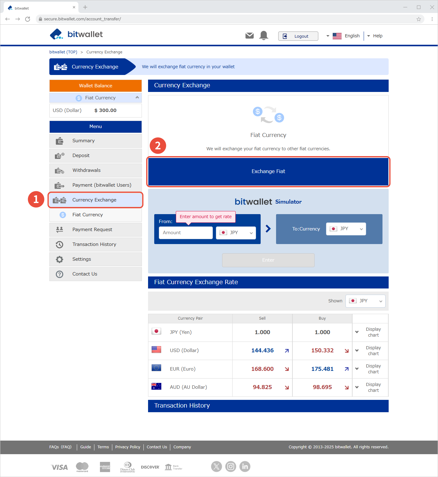This screenshot has height=477, width=438.
Task: Click the Exchange Fiat button
Action: tap(268, 172)
